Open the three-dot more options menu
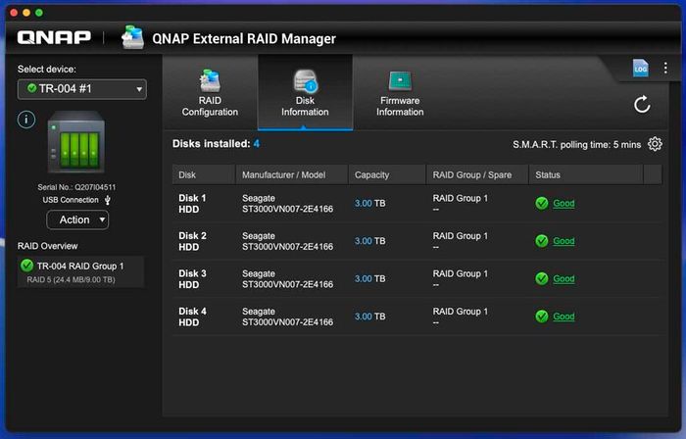 [x=665, y=68]
